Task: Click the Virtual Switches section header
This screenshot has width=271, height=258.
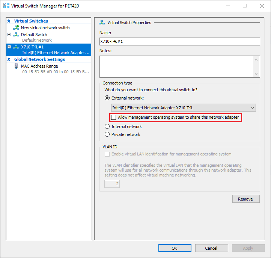Action: tap(31, 21)
